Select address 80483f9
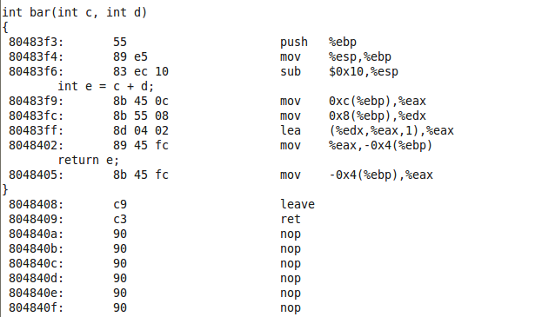This screenshot has width=555, height=317. coord(36,102)
